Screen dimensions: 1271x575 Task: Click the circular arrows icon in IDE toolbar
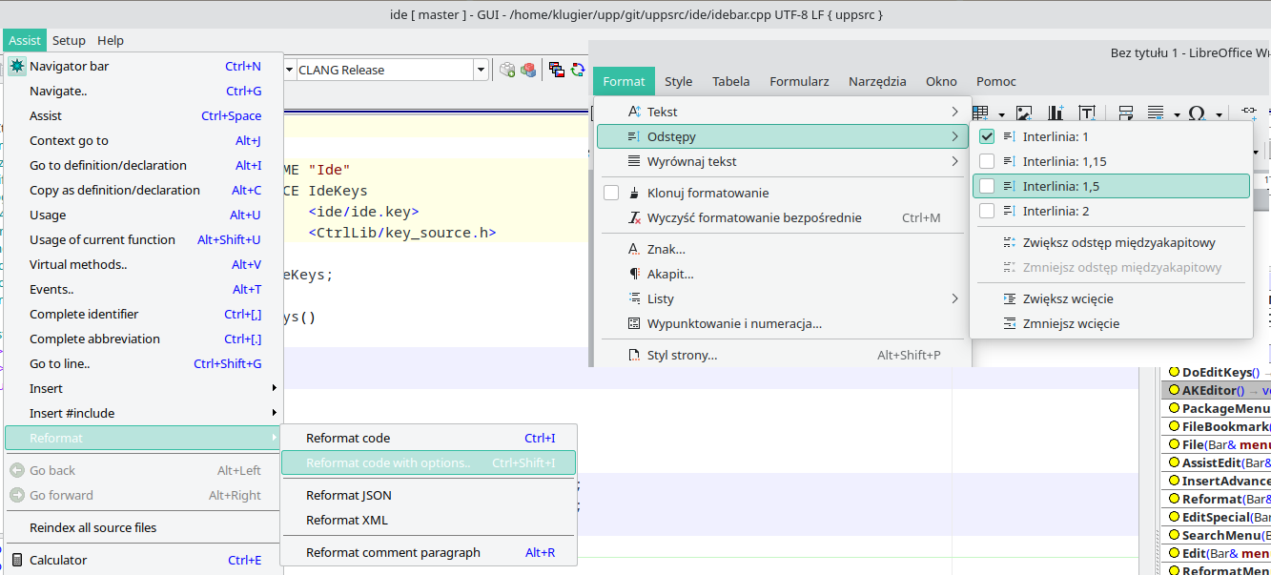(x=578, y=70)
